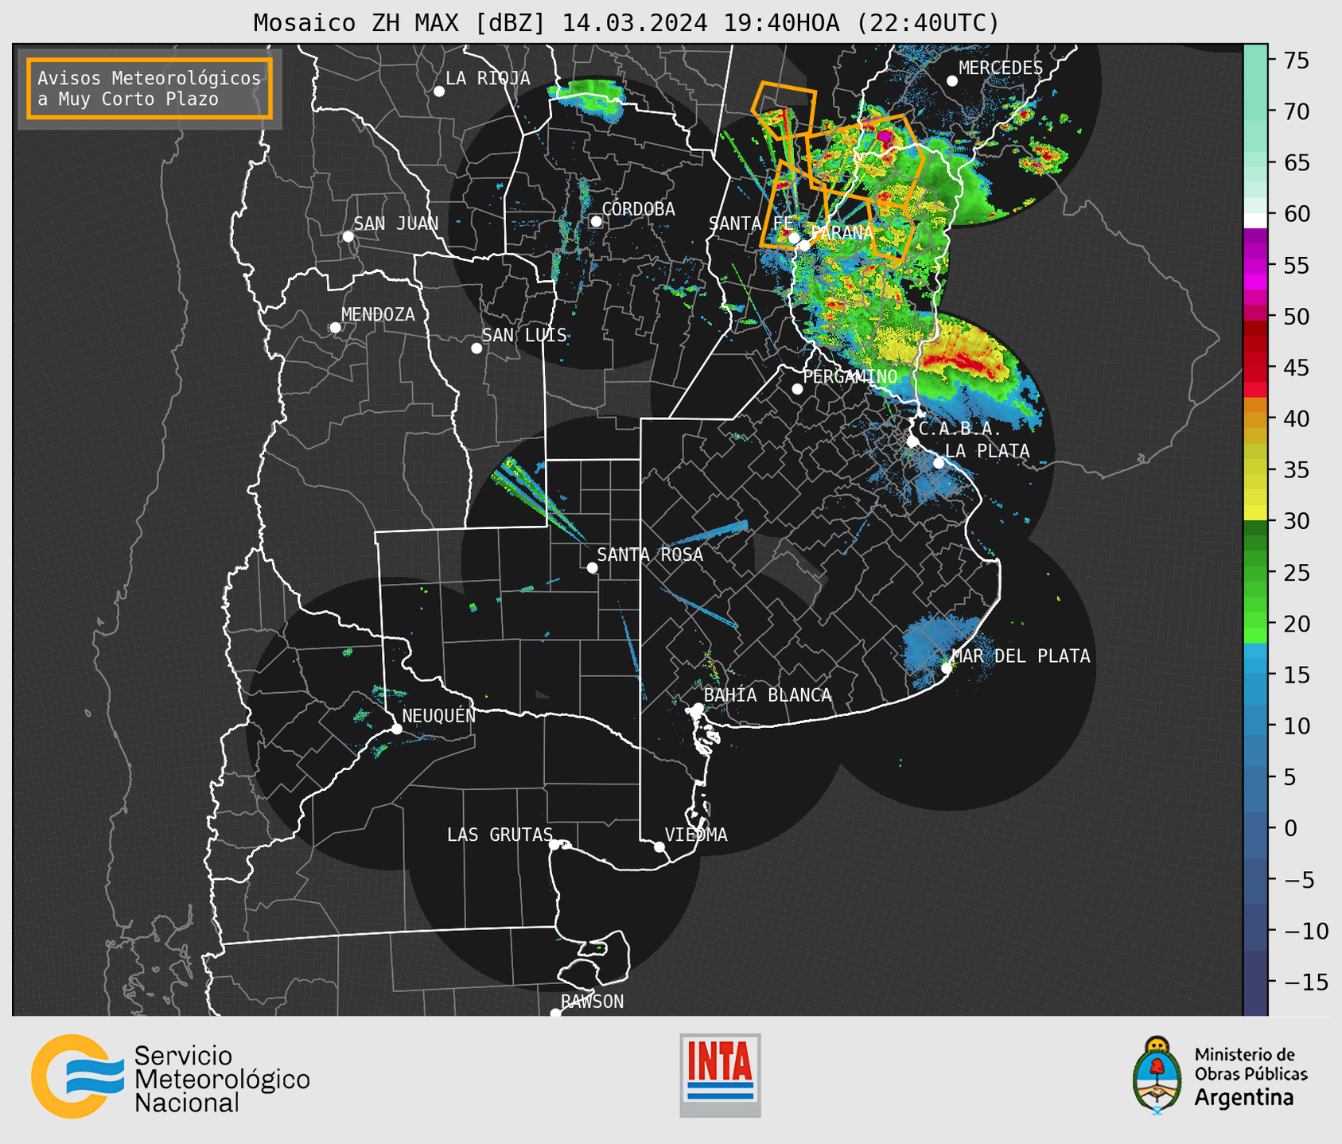
Task: Click the orange warning polygon north of Santa Fe
Action: click(x=786, y=109)
